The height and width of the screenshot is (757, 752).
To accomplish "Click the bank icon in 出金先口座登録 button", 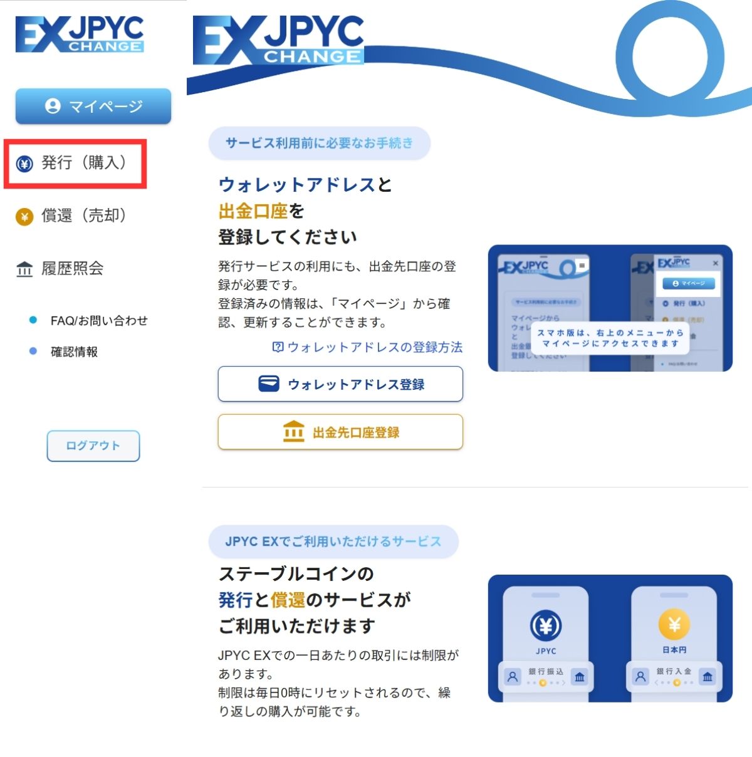I will [294, 431].
